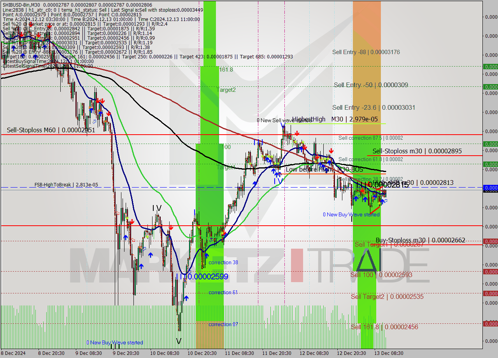The width and height of the screenshot is (498, 358).
Task: Select the 'Sell 161.8 | 0.00002456' label
Action: coord(384,327)
